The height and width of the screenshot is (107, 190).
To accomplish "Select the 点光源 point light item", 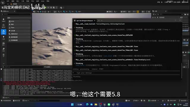I will tap(19, 31).
